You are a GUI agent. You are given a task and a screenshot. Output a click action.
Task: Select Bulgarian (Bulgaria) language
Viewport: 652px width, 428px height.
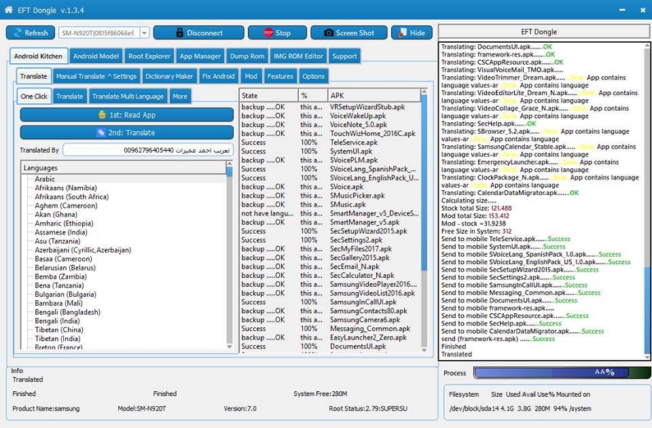click(65, 294)
